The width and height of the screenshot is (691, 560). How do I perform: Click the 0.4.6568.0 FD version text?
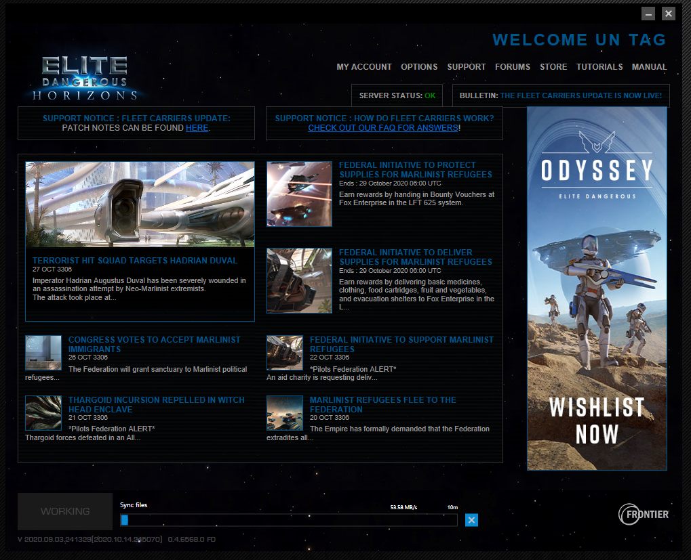tap(192, 539)
